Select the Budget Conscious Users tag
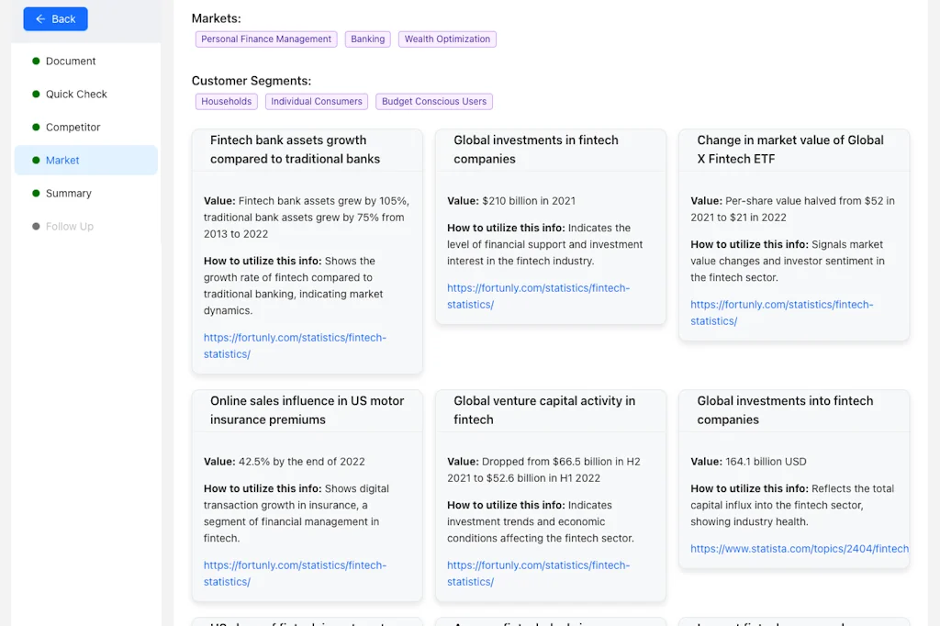The height and width of the screenshot is (626, 940). [x=434, y=102]
